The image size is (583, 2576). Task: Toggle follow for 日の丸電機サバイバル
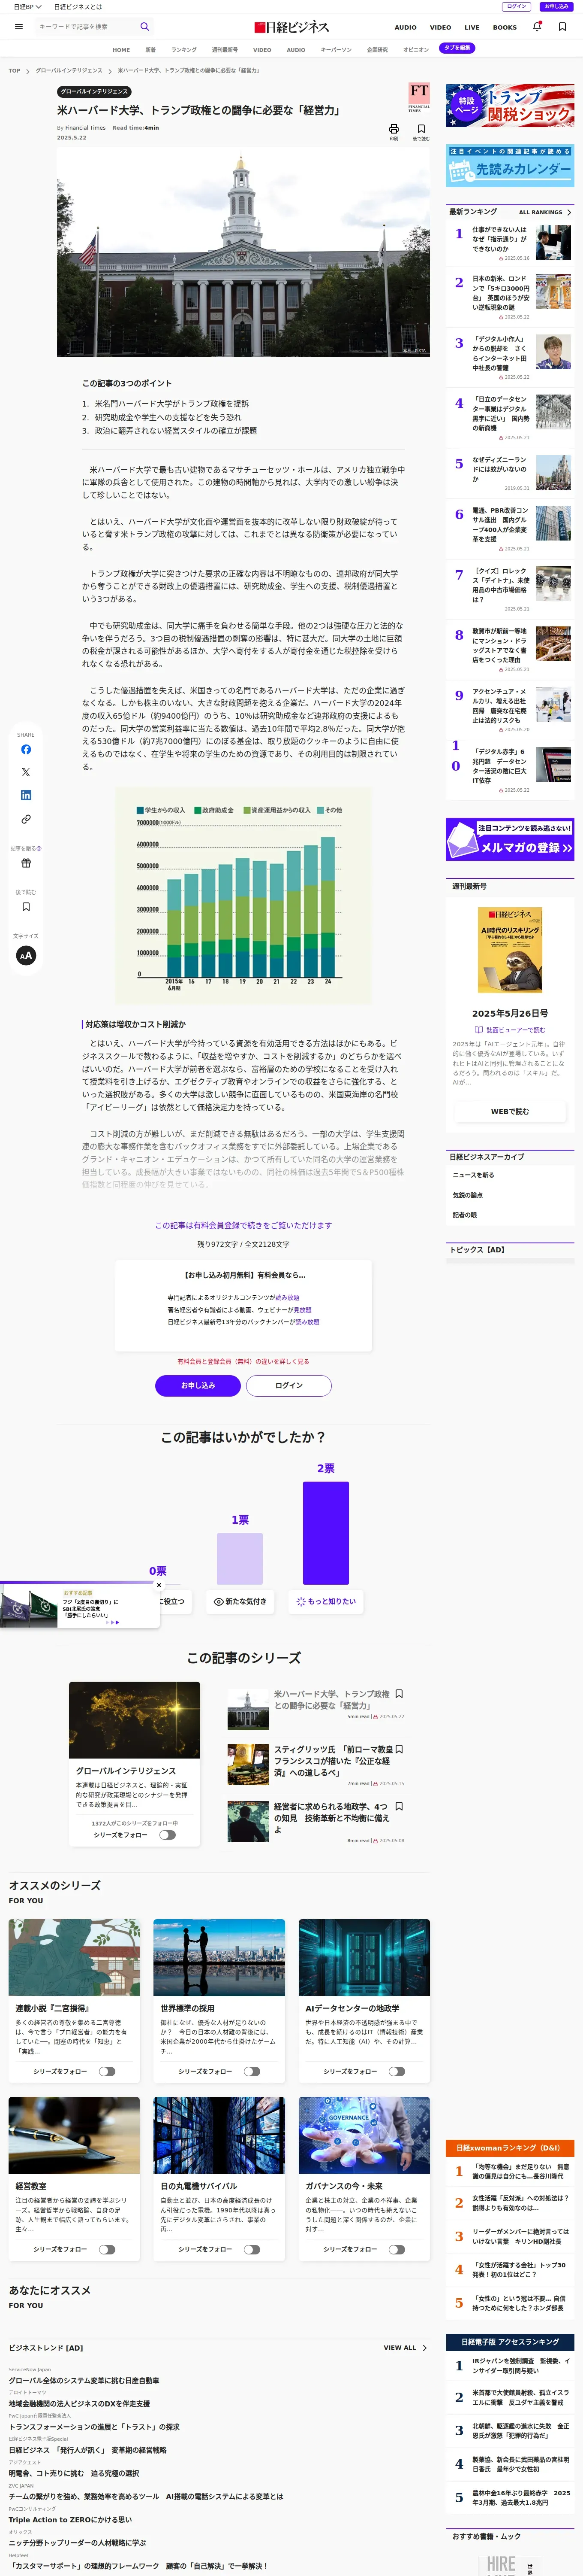pyautogui.click(x=252, y=2249)
